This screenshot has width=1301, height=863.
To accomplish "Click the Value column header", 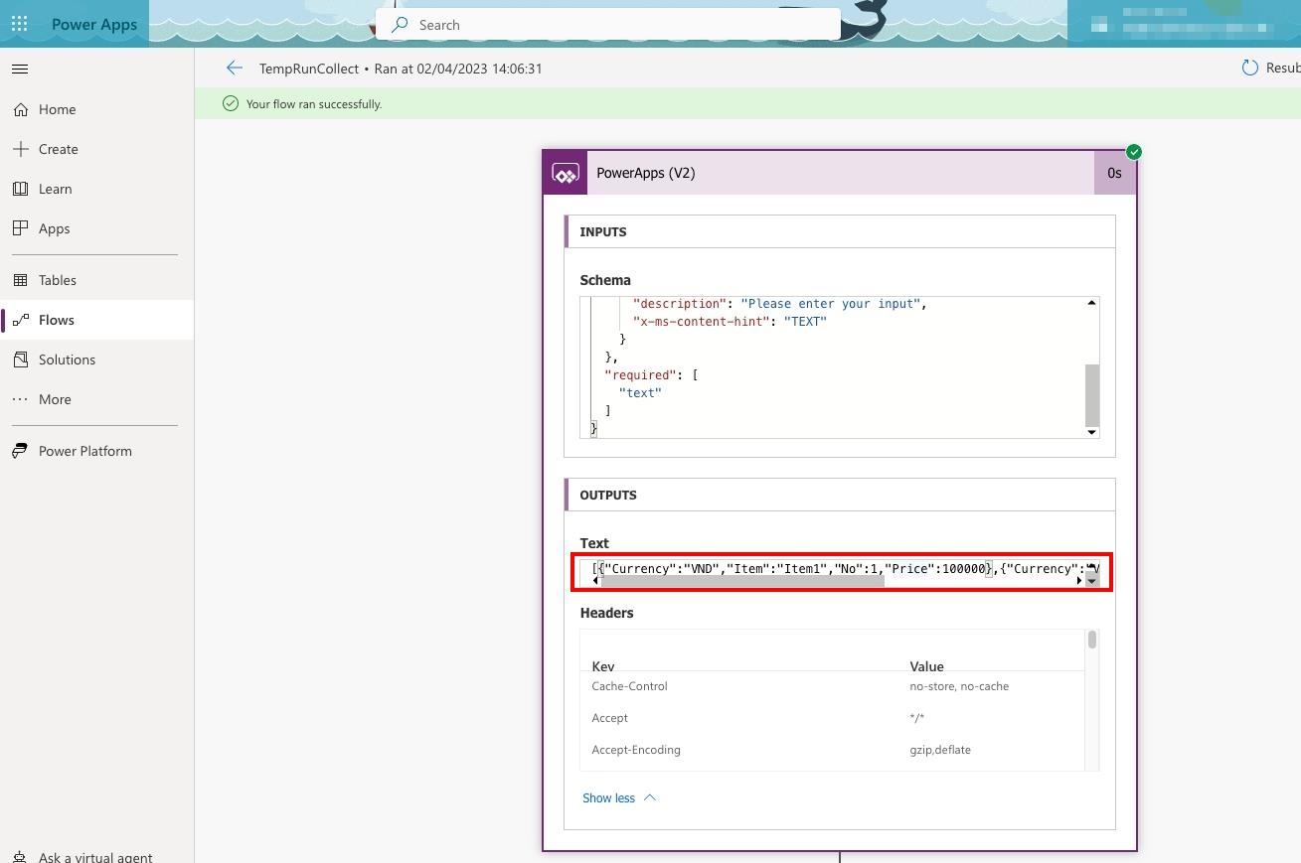I will 926,666.
